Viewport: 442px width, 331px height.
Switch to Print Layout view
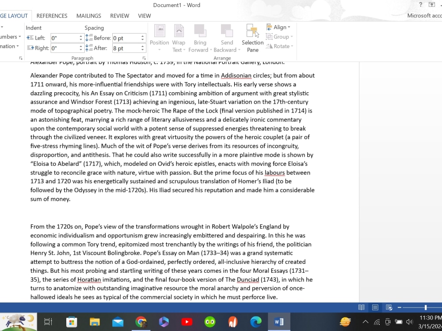point(375,307)
